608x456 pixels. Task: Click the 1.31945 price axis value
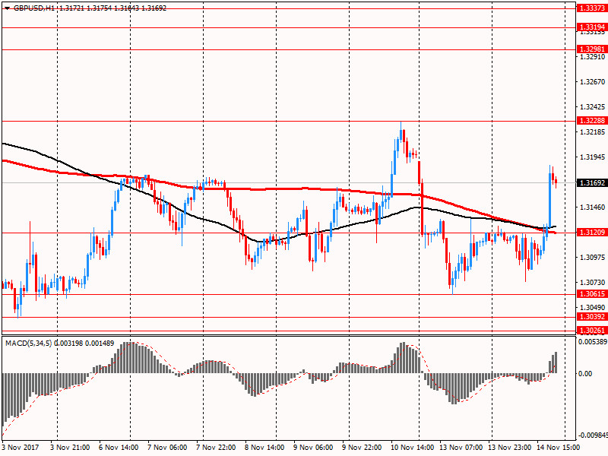[x=592, y=157]
